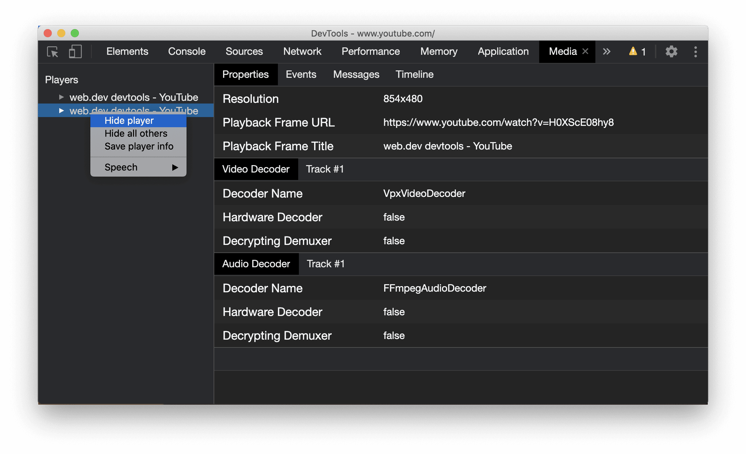This screenshot has height=454, width=746.
Task: Expand the second web.dev player entry
Action: tap(60, 110)
